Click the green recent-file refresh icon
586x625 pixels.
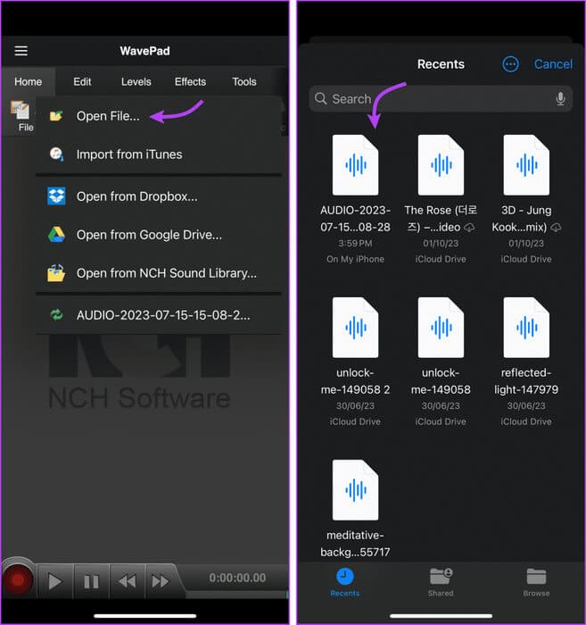(56, 315)
